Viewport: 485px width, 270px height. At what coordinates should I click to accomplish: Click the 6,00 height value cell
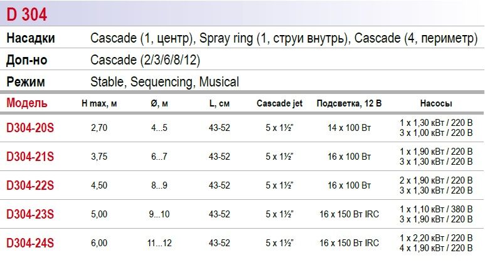(99, 243)
